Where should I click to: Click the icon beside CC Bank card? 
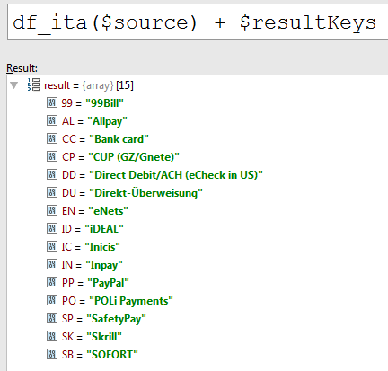[52, 138]
